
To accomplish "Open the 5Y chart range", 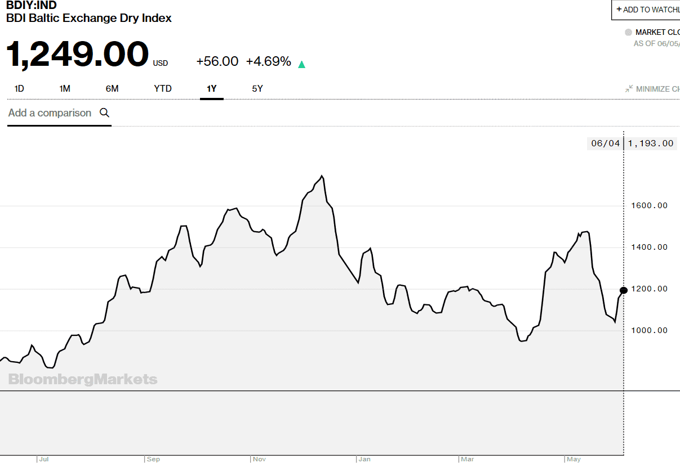I will (x=257, y=89).
